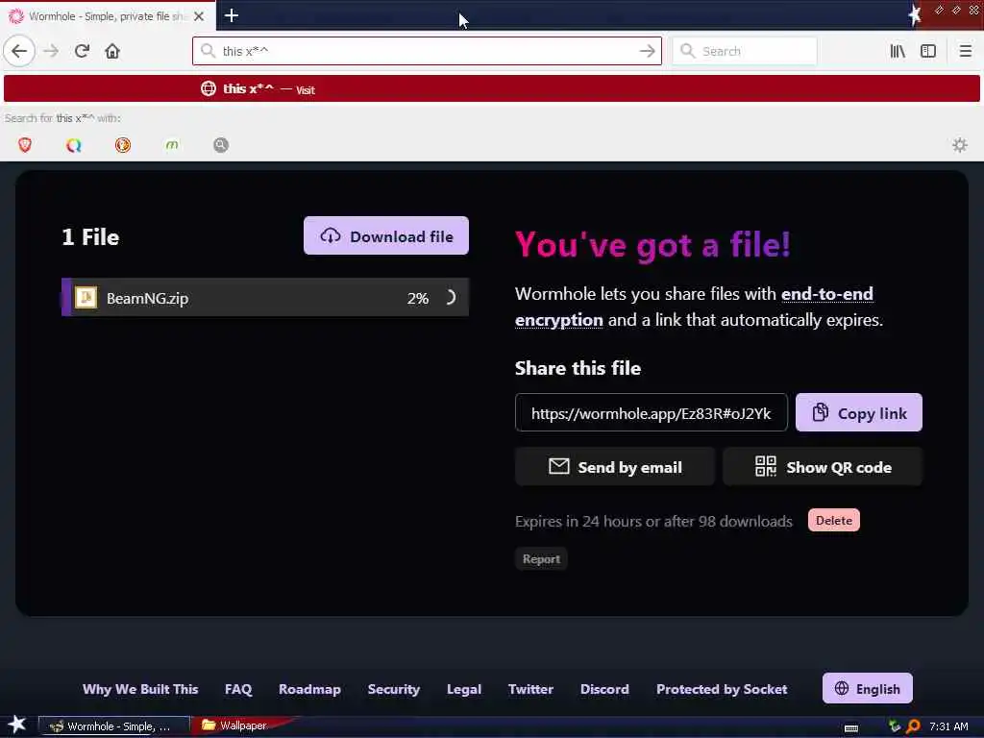Viewport: 984px width, 738px height.
Task: Click the wormhole.app share link field
Action: coord(651,413)
